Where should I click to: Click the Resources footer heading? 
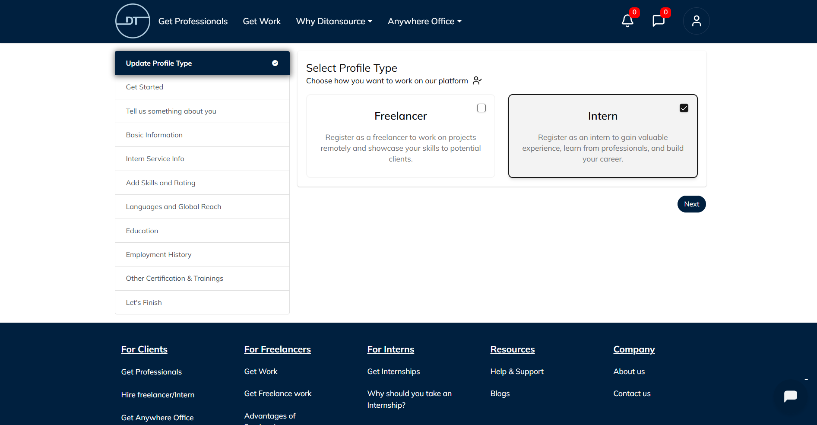click(x=513, y=349)
